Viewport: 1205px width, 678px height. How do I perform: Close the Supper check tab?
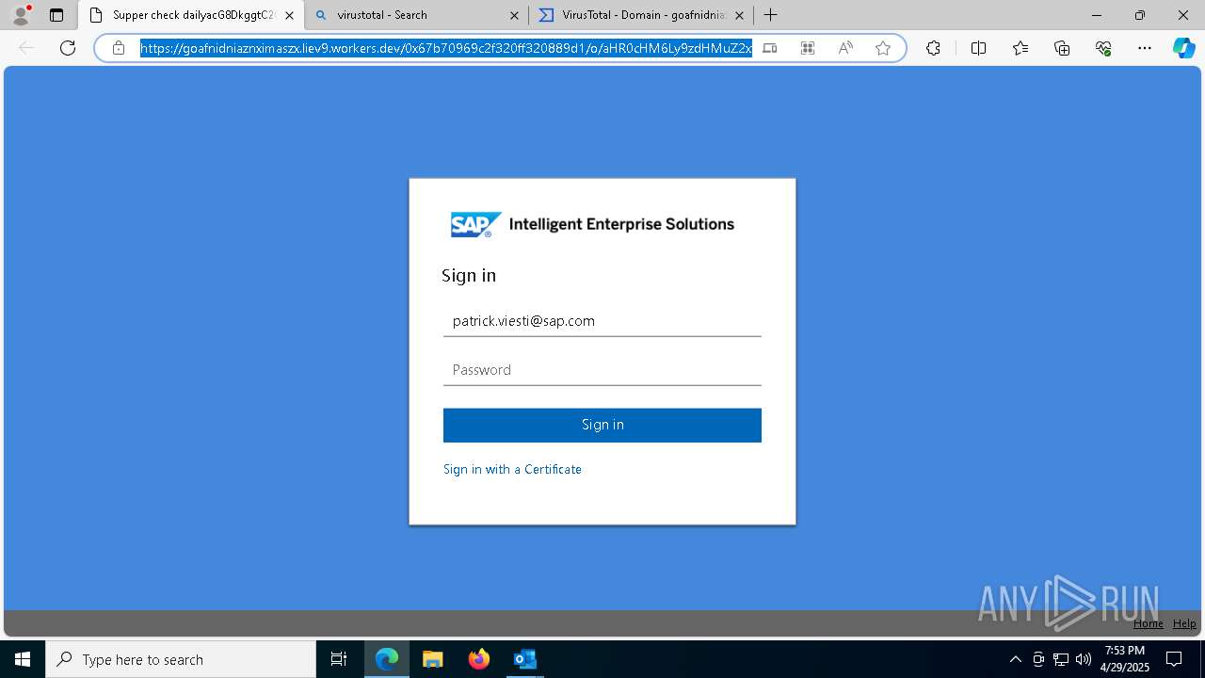coord(289,15)
